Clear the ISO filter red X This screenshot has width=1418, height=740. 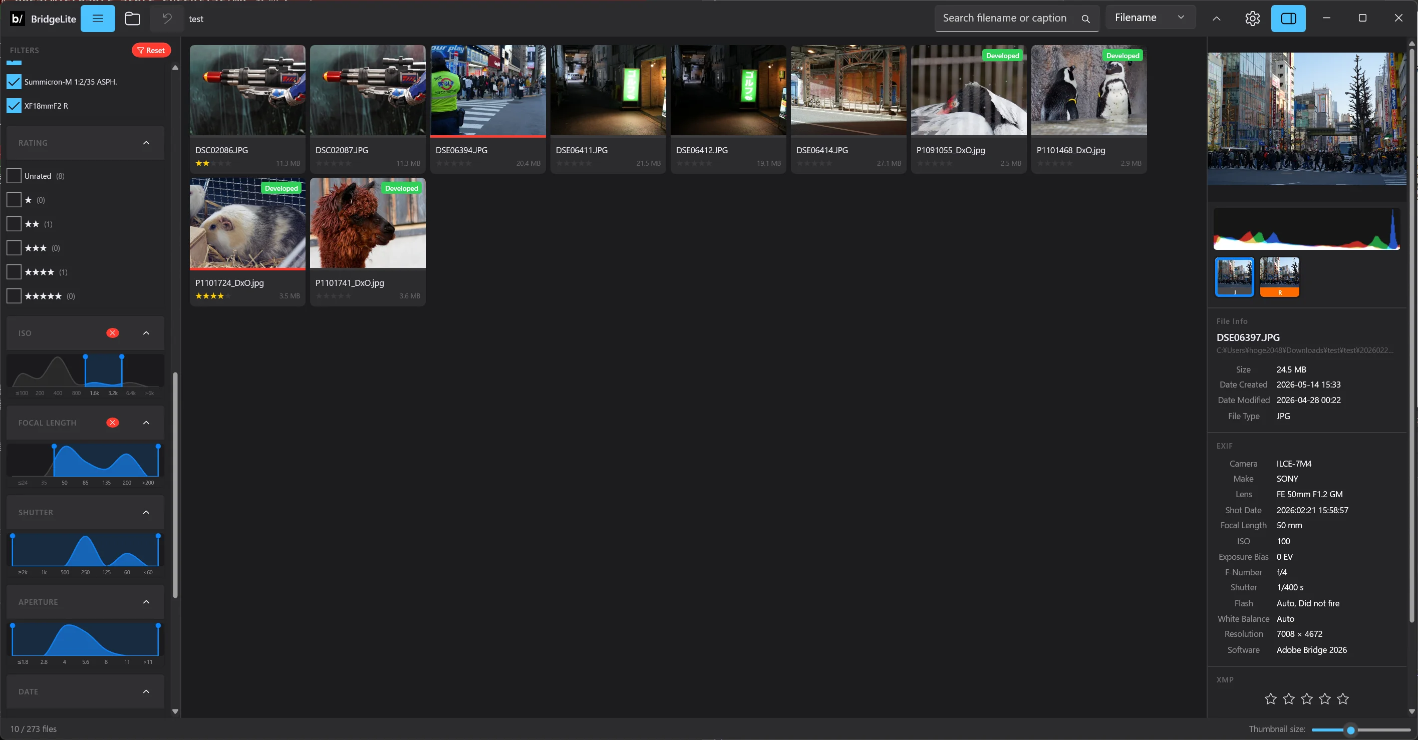pyautogui.click(x=112, y=333)
